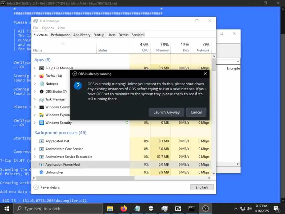Viewport: 285px width, 214px height.
Task: Click the chrlauncher process icon
Action: (x=42, y=172)
